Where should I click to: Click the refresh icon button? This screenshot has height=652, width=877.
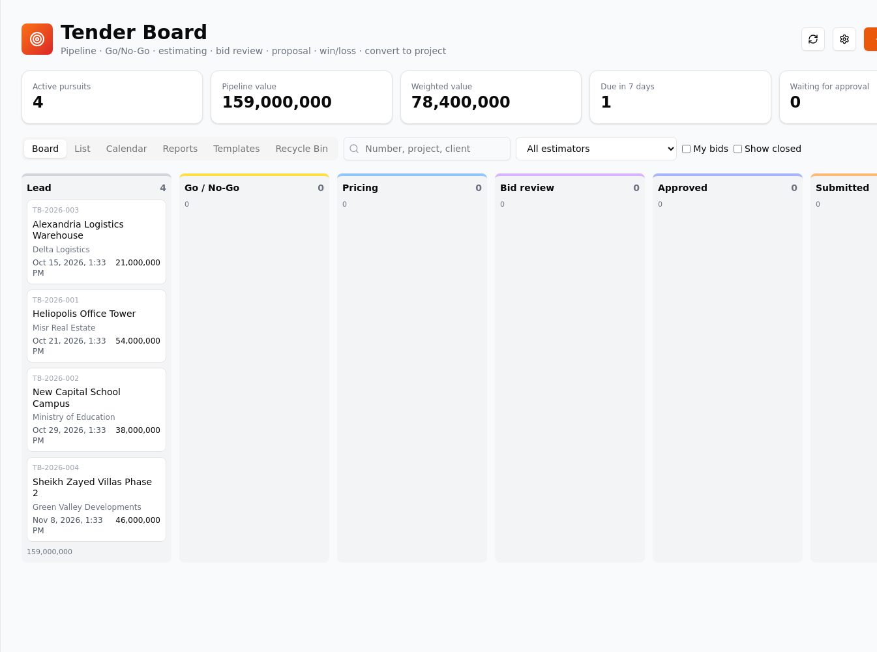pos(813,39)
